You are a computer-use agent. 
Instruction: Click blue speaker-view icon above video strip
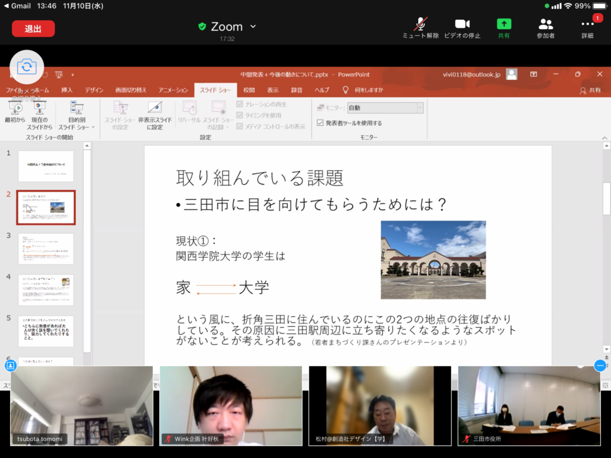tap(11, 366)
